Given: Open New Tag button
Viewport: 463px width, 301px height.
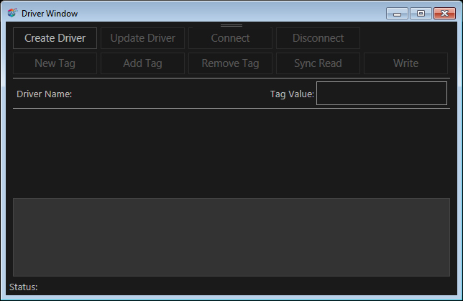Looking at the screenshot, I should pos(55,63).
